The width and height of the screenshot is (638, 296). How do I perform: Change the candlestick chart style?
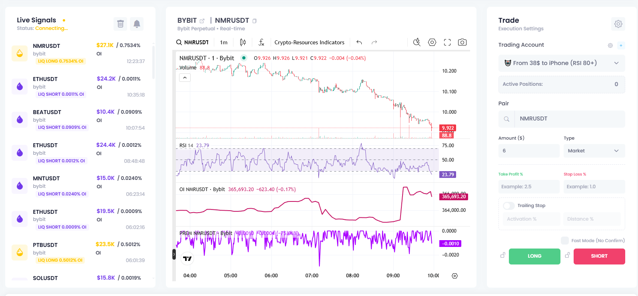pyautogui.click(x=243, y=42)
